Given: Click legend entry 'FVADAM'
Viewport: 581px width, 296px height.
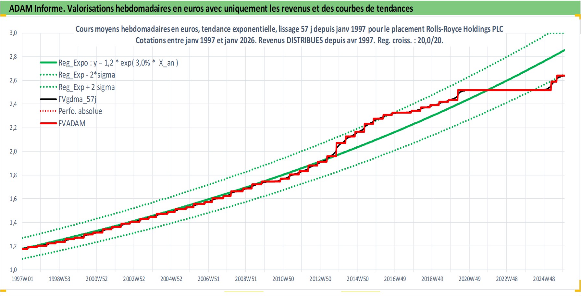Looking at the screenshot, I should tap(72, 124).
